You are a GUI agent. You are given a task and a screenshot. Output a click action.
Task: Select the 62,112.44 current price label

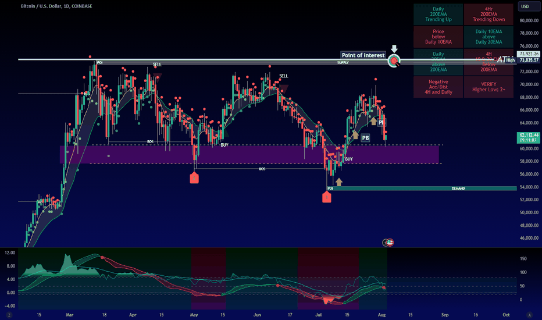(528, 137)
